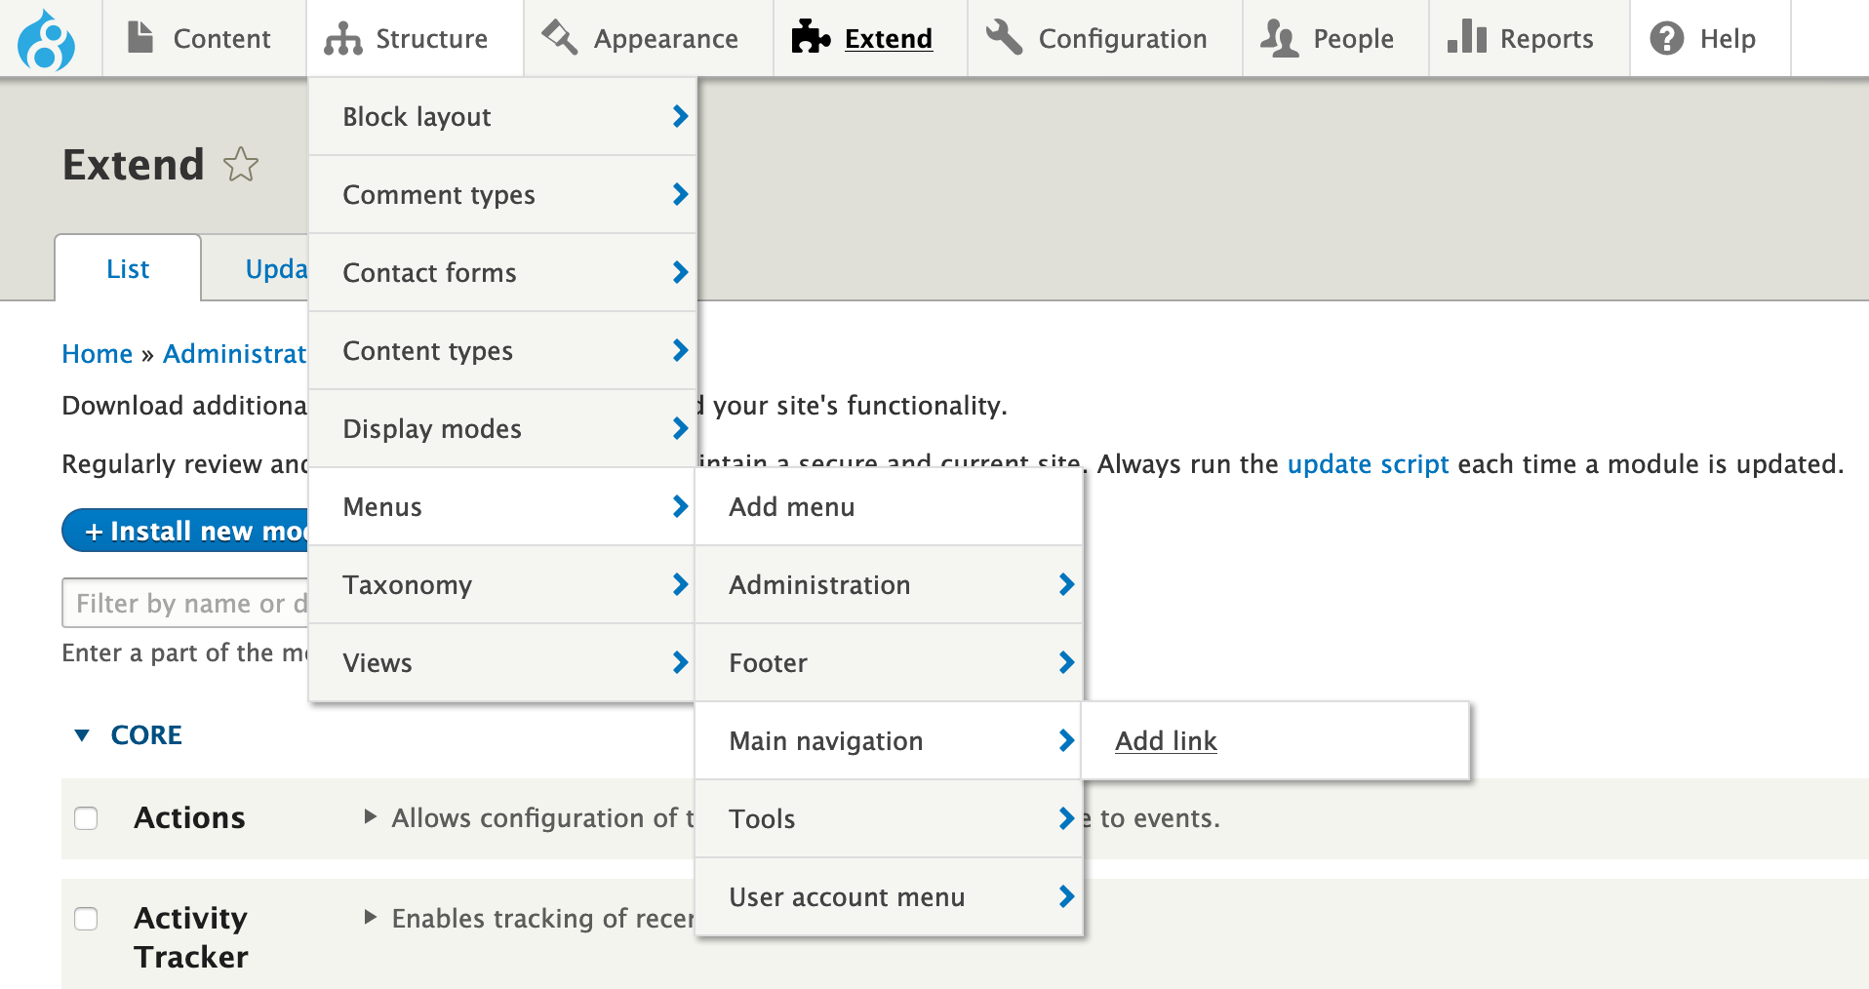Choose Add menu from the Menus submenu
Viewport: 1869px width, 989px height.
tap(889, 506)
